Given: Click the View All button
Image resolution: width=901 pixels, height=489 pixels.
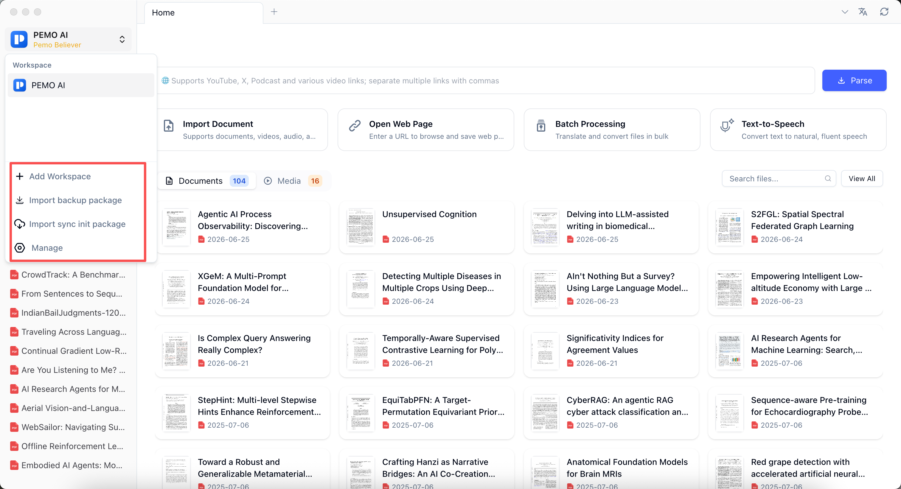Looking at the screenshot, I should [x=862, y=179].
